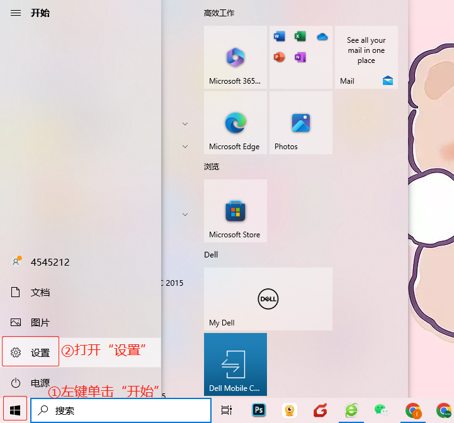Launch PowerPoint from the Office tile group
454x423 pixels.
(x=280, y=57)
